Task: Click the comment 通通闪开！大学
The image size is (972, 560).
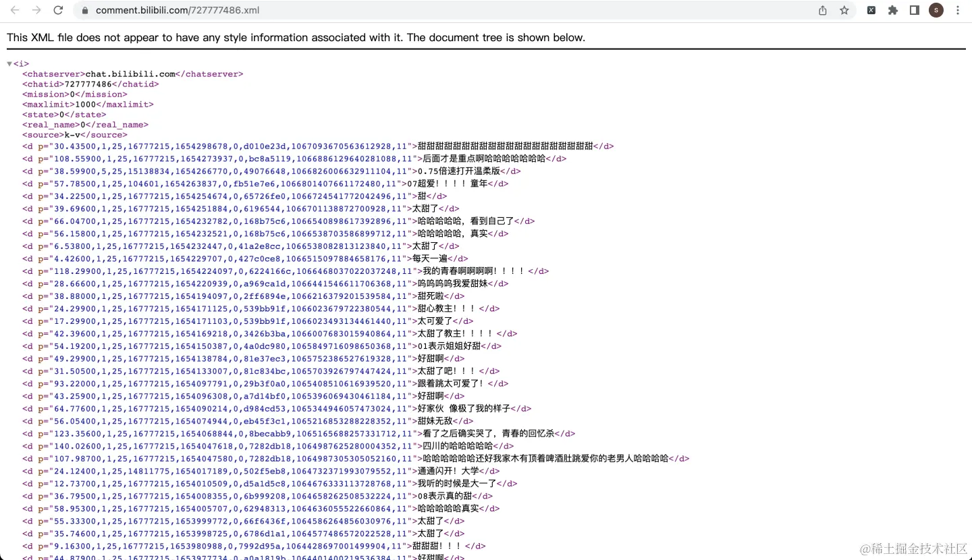Action: [449, 471]
